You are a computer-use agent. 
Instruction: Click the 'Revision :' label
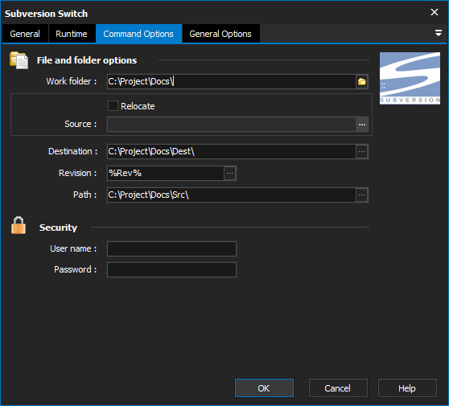[x=77, y=173]
